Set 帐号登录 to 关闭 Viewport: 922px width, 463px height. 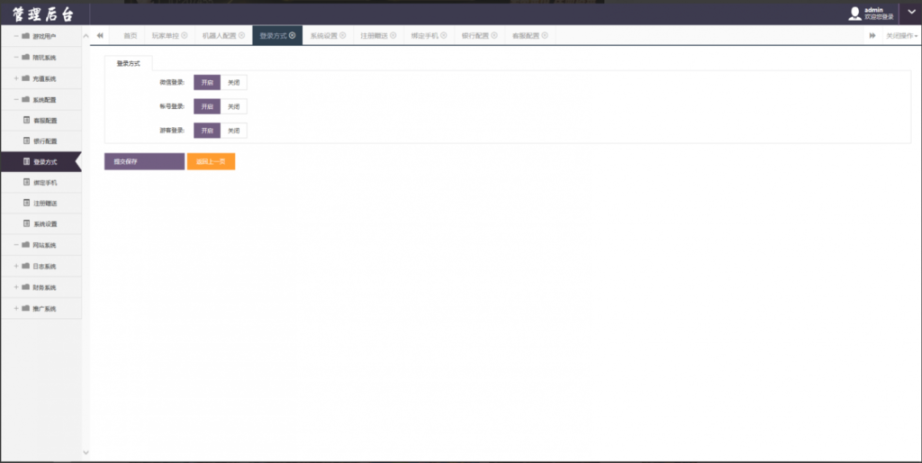click(x=233, y=106)
